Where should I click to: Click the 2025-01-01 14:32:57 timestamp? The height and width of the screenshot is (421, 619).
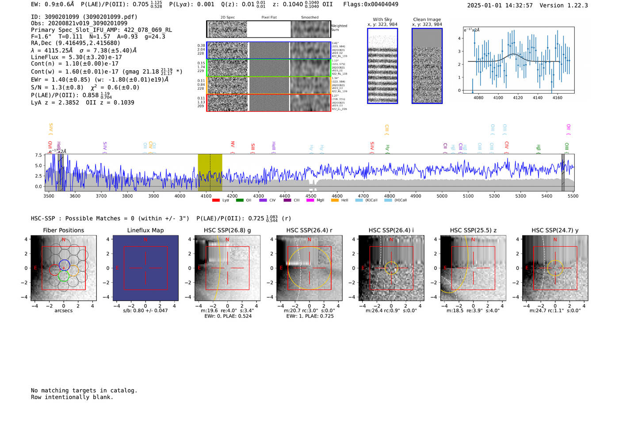pos(500,5)
